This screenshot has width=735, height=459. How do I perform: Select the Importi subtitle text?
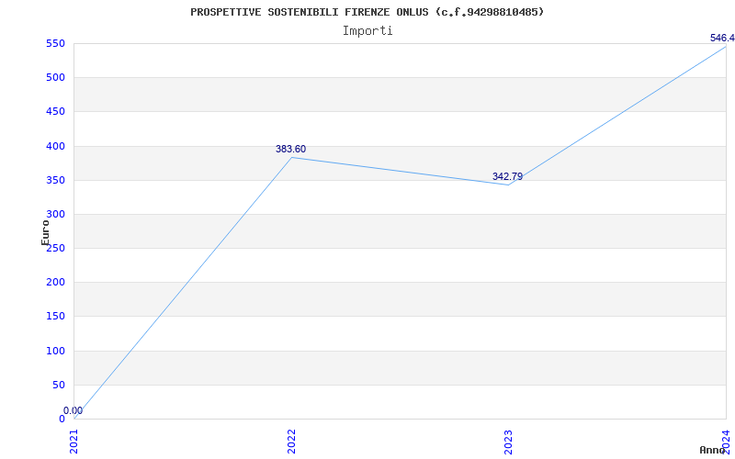pos(367,31)
